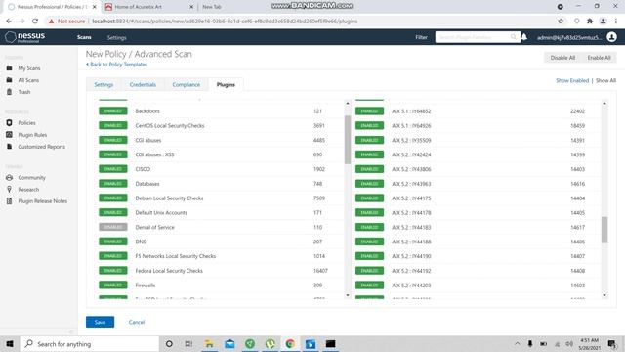Click Enable All button
Image resolution: width=625 pixels, height=352 pixels.
[x=599, y=58]
